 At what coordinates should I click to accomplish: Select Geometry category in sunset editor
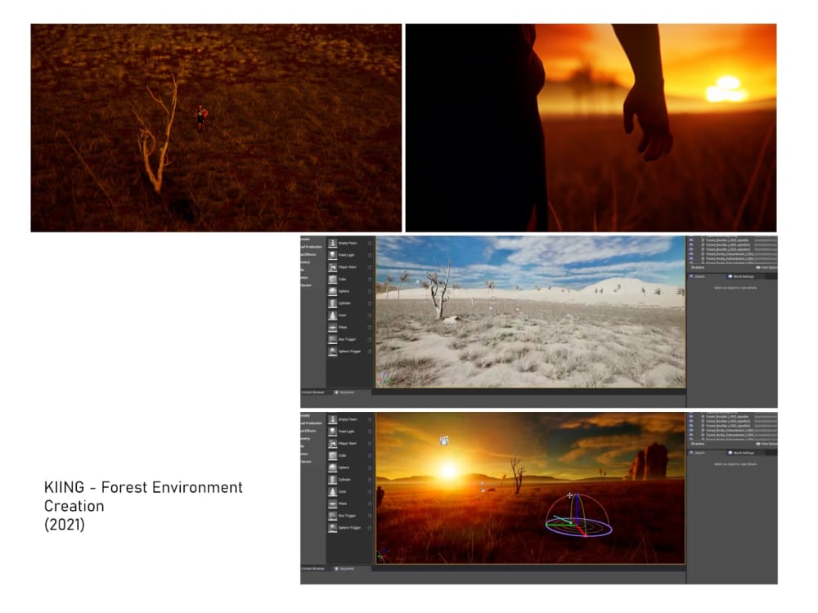coord(305,438)
